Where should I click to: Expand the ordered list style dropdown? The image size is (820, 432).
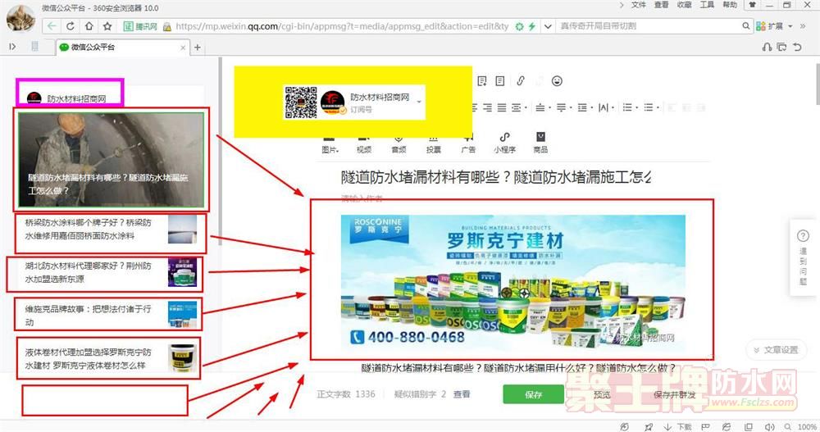click(x=636, y=108)
